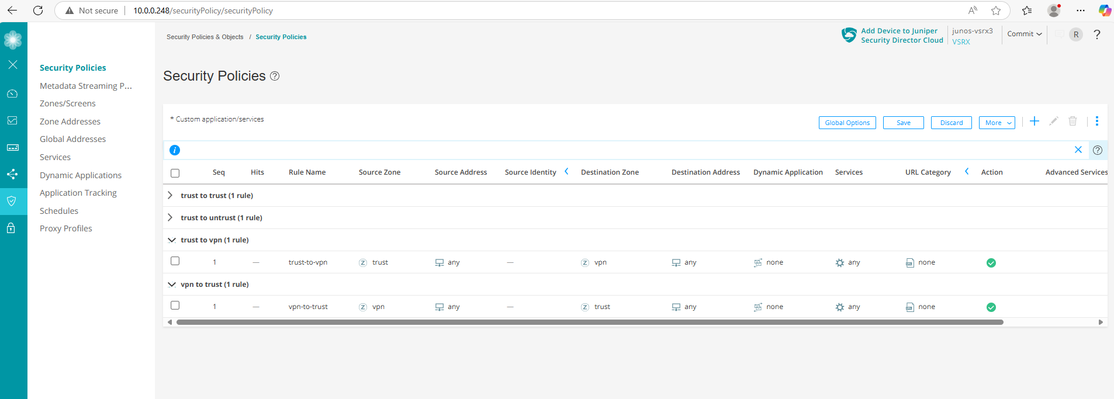Select the security shield icon in the sidebar
The image size is (1114, 399).
(12, 201)
